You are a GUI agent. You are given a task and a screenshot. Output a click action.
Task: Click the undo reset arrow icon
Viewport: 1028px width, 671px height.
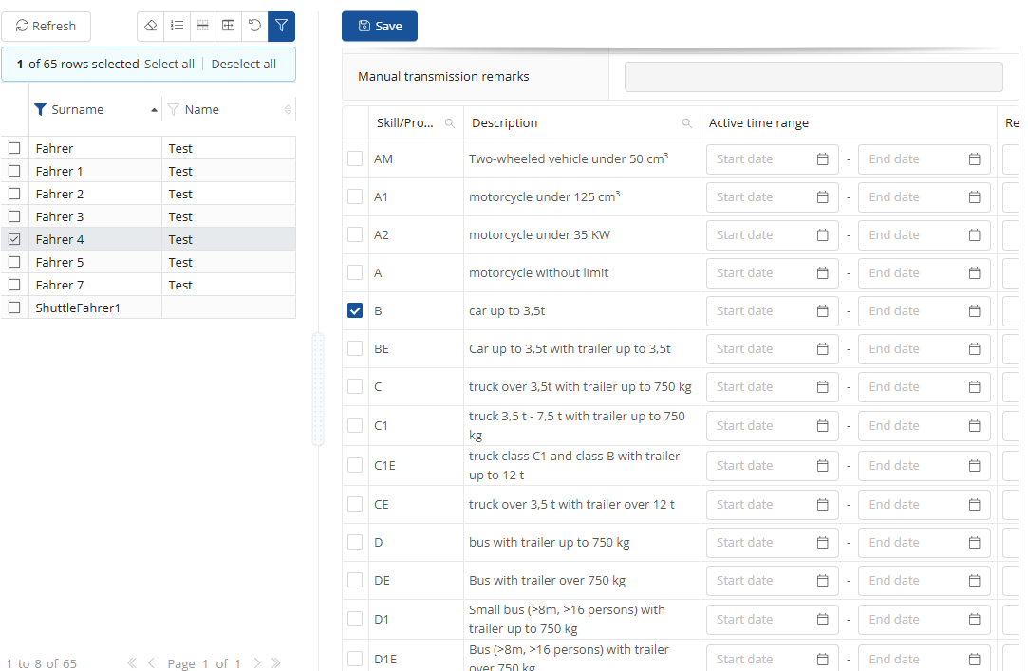coord(254,27)
